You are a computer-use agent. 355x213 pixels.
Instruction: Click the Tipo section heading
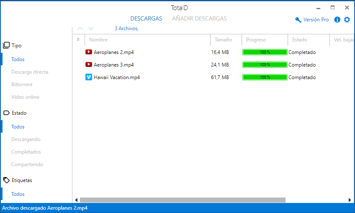click(16, 46)
